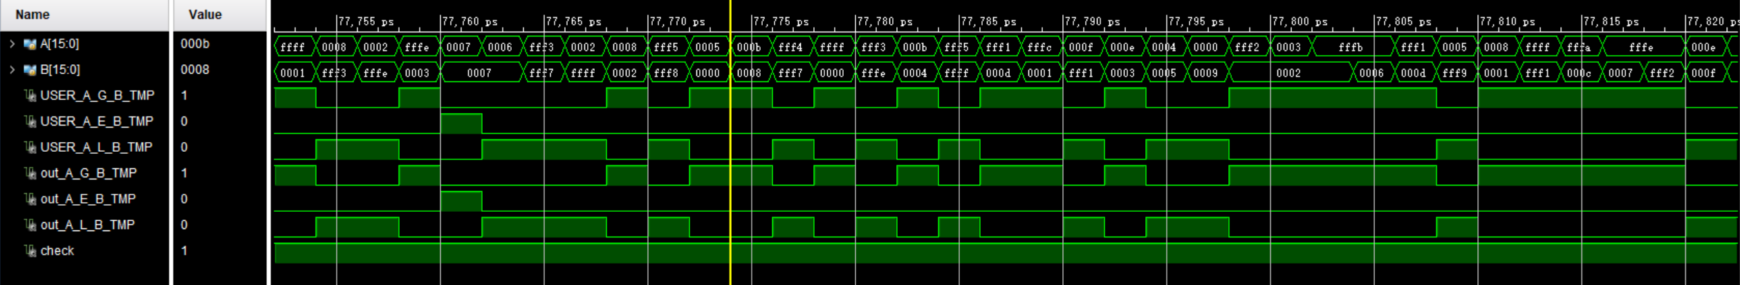This screenshot has height=285, width=1740.
Task: Click the signal icon beside USER_A_E_B_TMP
Action: [x=30, y=121]
